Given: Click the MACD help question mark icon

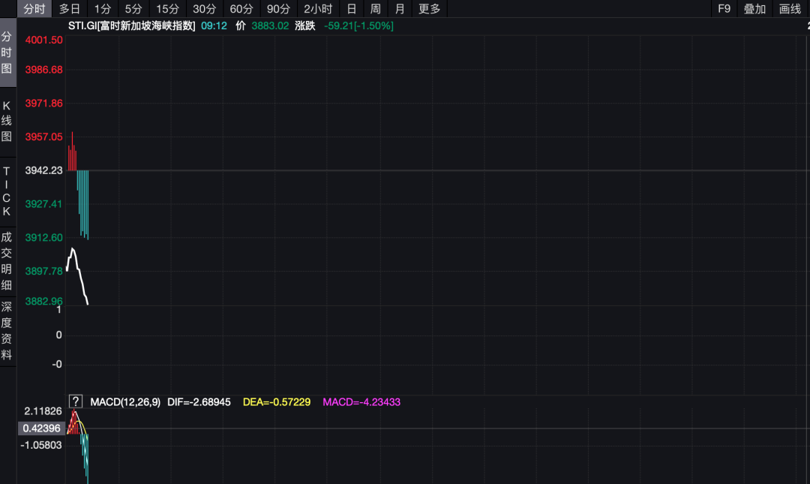Looking at the screenshot, I should pos(75,401).
